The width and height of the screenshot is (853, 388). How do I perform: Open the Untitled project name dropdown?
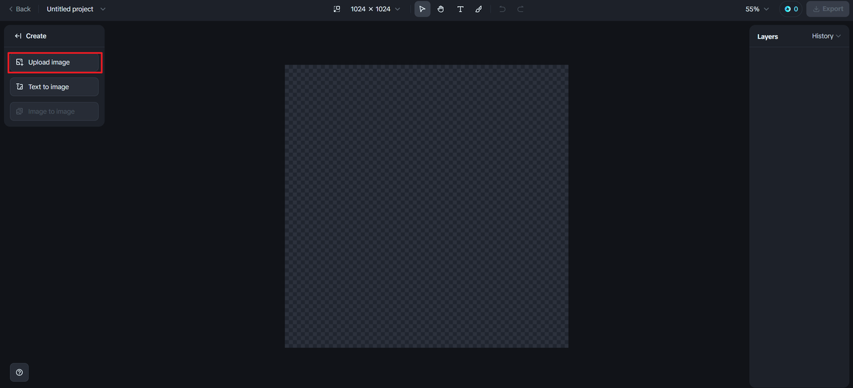[76, 9]
